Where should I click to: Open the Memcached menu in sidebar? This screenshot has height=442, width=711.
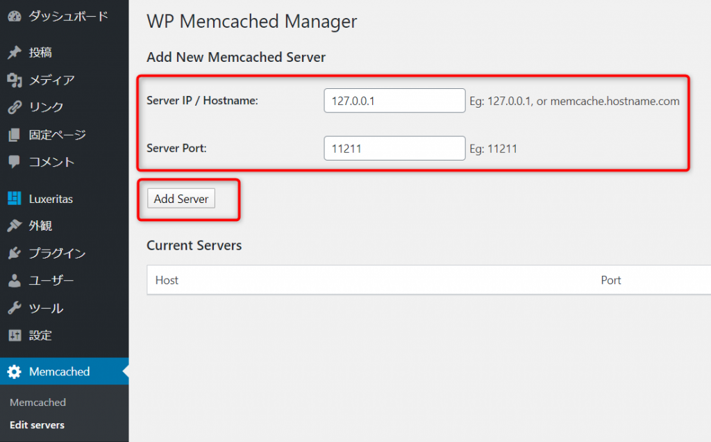[59, 372]
